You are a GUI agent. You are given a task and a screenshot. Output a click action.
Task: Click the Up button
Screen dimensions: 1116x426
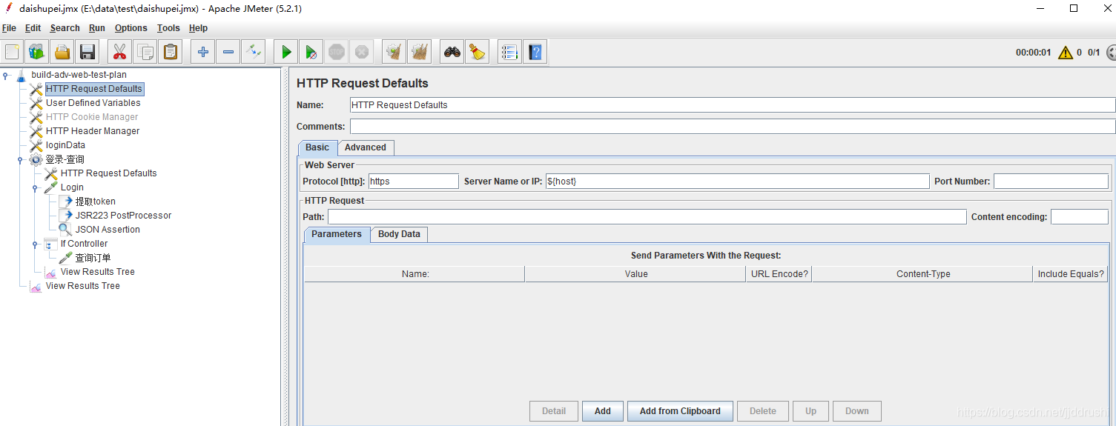pyautogui.click(x=811, y=411)
